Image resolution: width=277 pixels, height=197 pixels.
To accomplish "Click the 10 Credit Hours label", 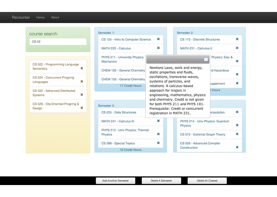I will pos(131,150).
